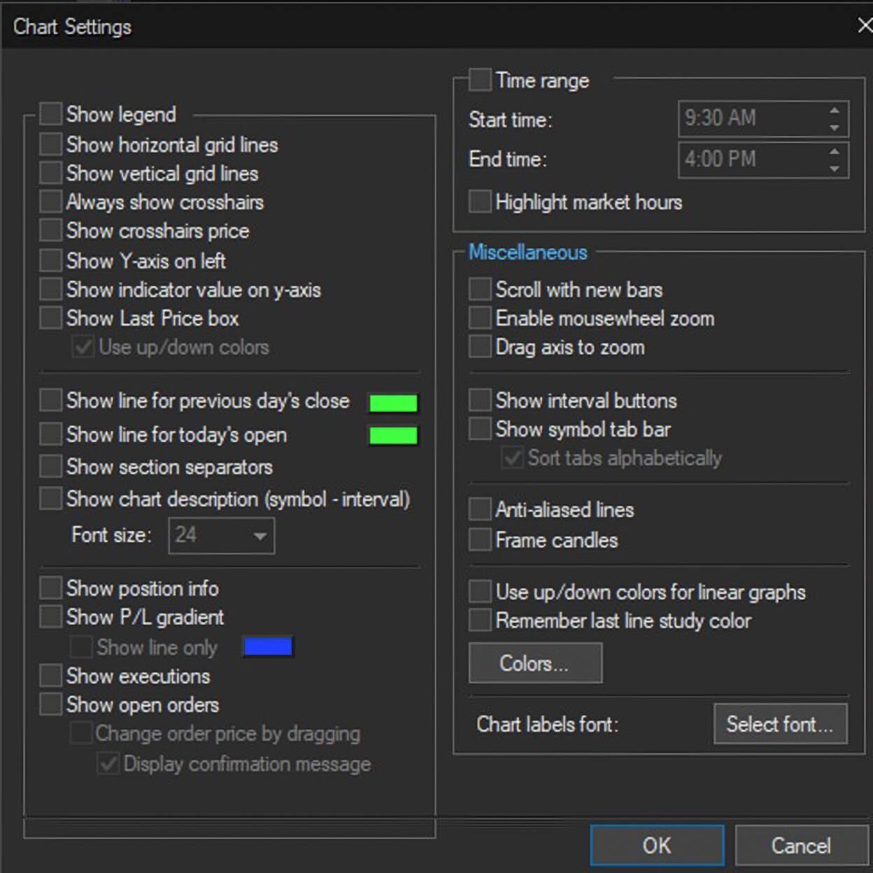873x873 pixels.
Task: Enable the Show legend checkbox
Action: [50, 114]
